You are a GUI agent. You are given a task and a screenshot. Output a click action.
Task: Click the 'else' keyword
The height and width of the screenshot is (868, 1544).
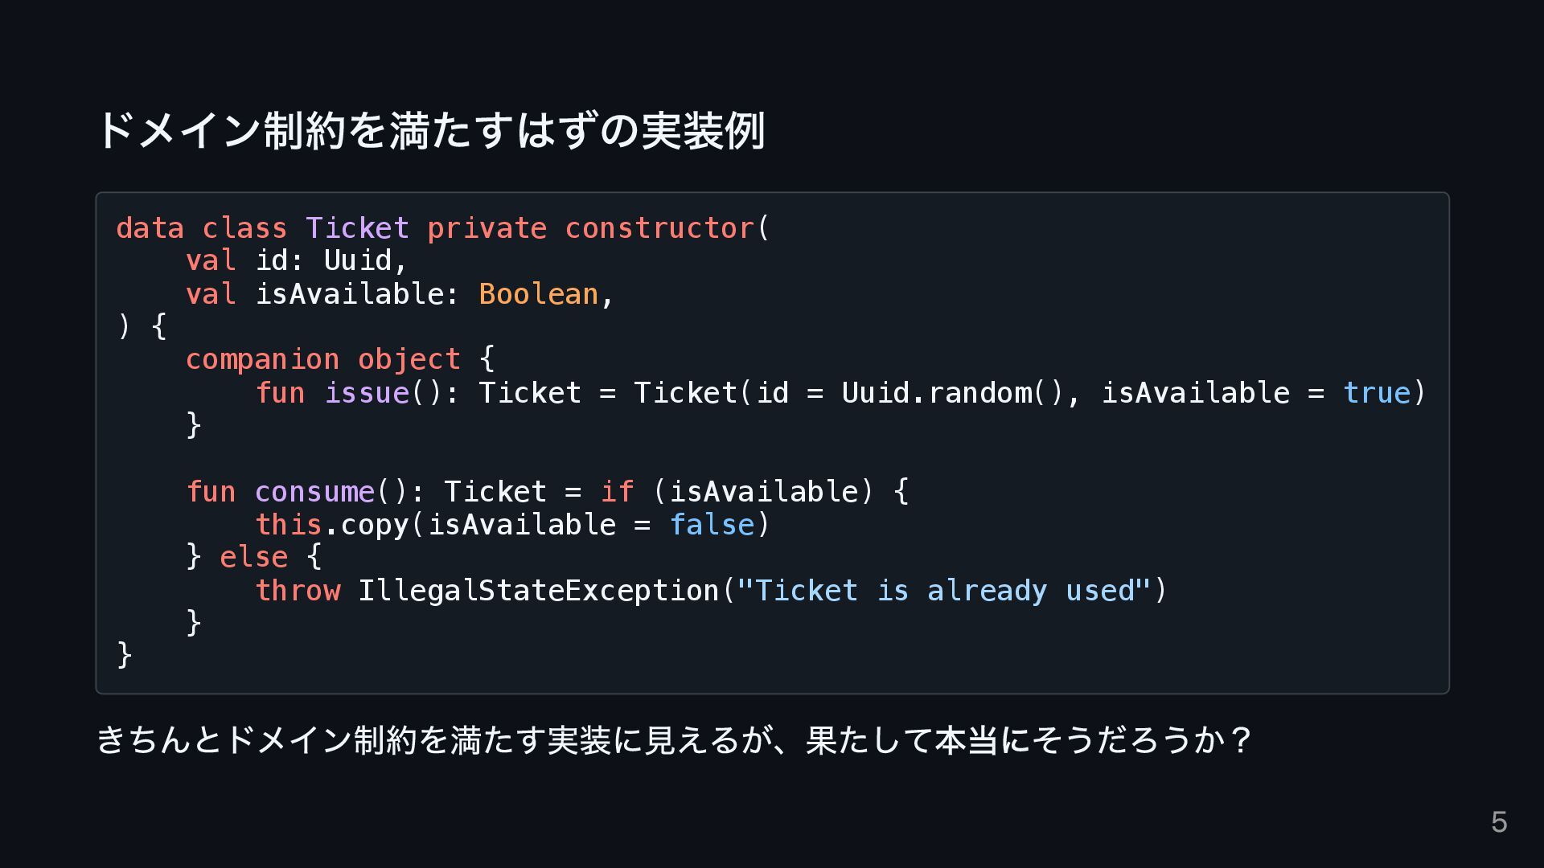pos(253,557)
